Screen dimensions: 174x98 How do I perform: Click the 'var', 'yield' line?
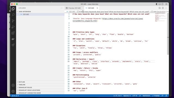pyautogui.click(x=79, y=91)
